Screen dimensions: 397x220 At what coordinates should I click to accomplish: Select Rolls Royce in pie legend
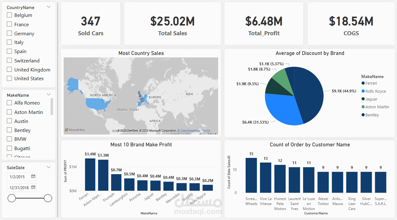[x=374, y=91]
